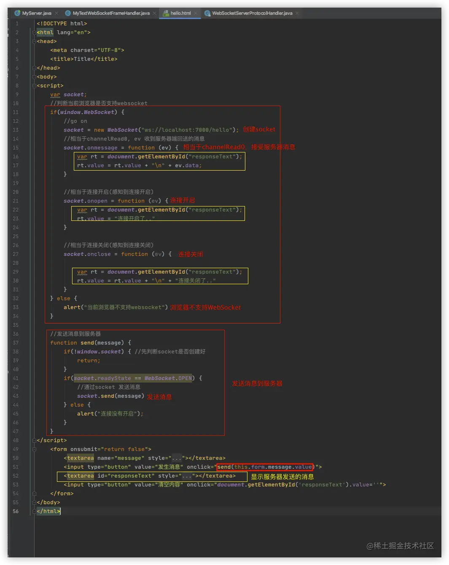Image resolution: width=449 pixels, height=565 pixels.
Task: Click line number 37 in the gutter
Action: tap(16, 343)
